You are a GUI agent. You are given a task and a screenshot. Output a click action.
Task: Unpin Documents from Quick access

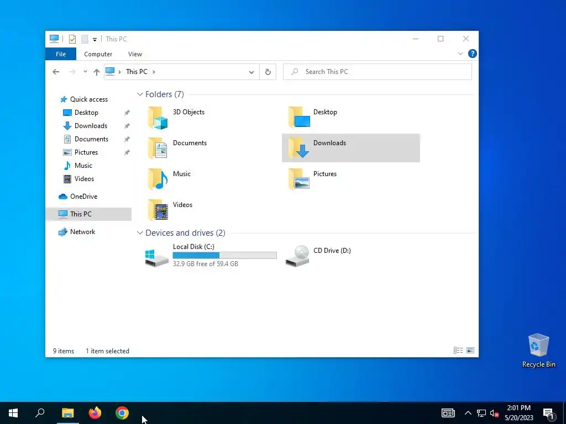pos(127,139)
